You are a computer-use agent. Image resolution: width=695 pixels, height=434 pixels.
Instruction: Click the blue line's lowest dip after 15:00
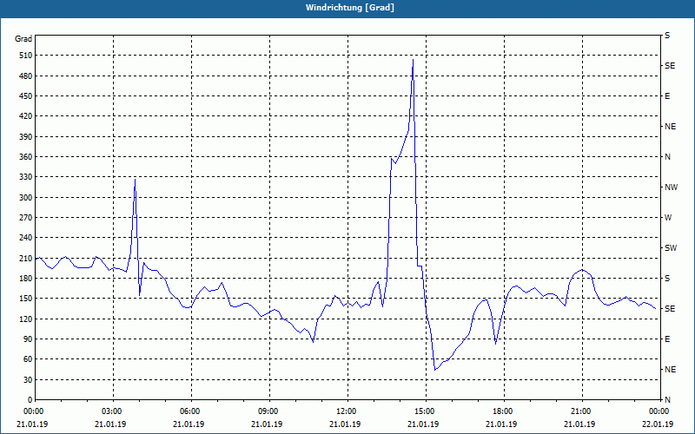[x=435, y=370]
